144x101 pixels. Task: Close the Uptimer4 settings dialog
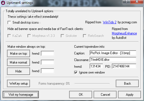[x=137, y=2]
